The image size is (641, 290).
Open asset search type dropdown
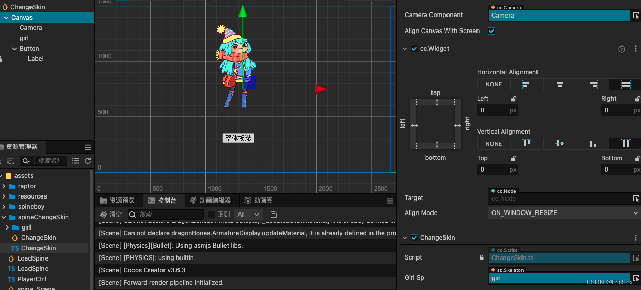coord(25,161)
